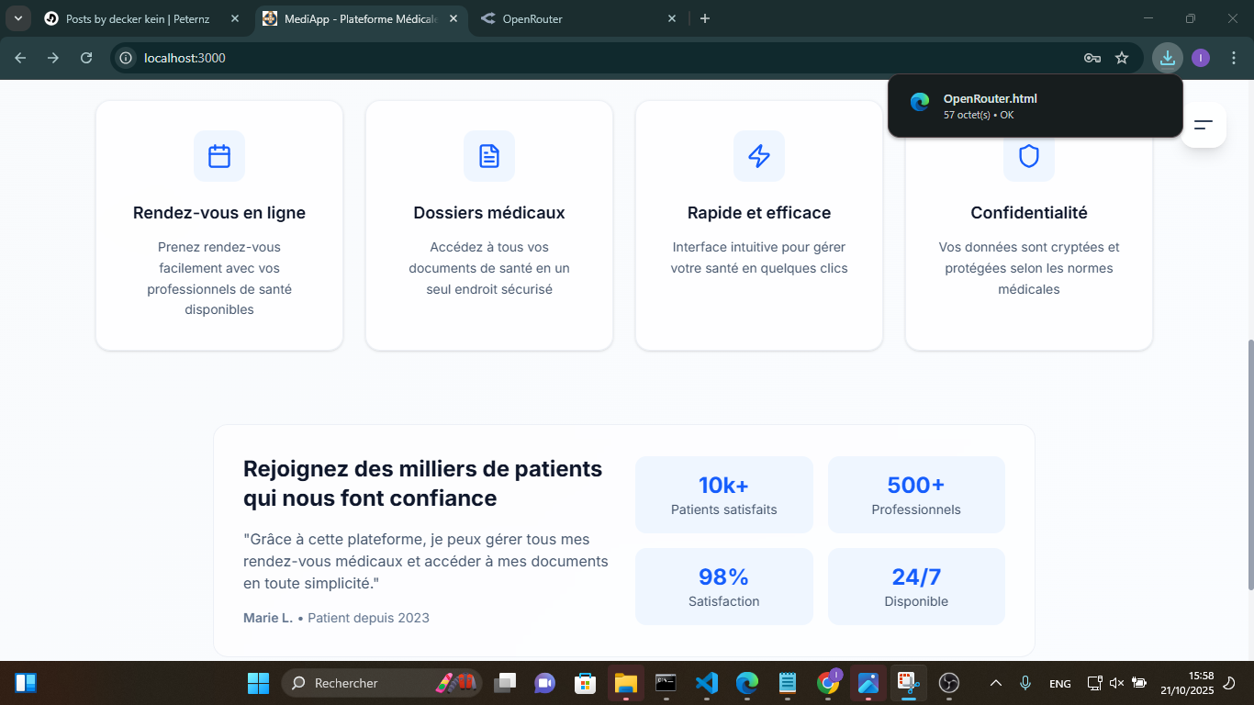Click the password key icon in address bar
The width and height of the screenshot is (1254, 705).
(1092, 58)
